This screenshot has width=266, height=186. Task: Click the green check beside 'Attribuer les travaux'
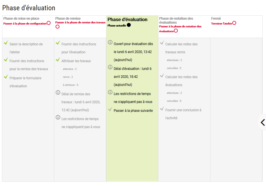(x=58, y=59)
